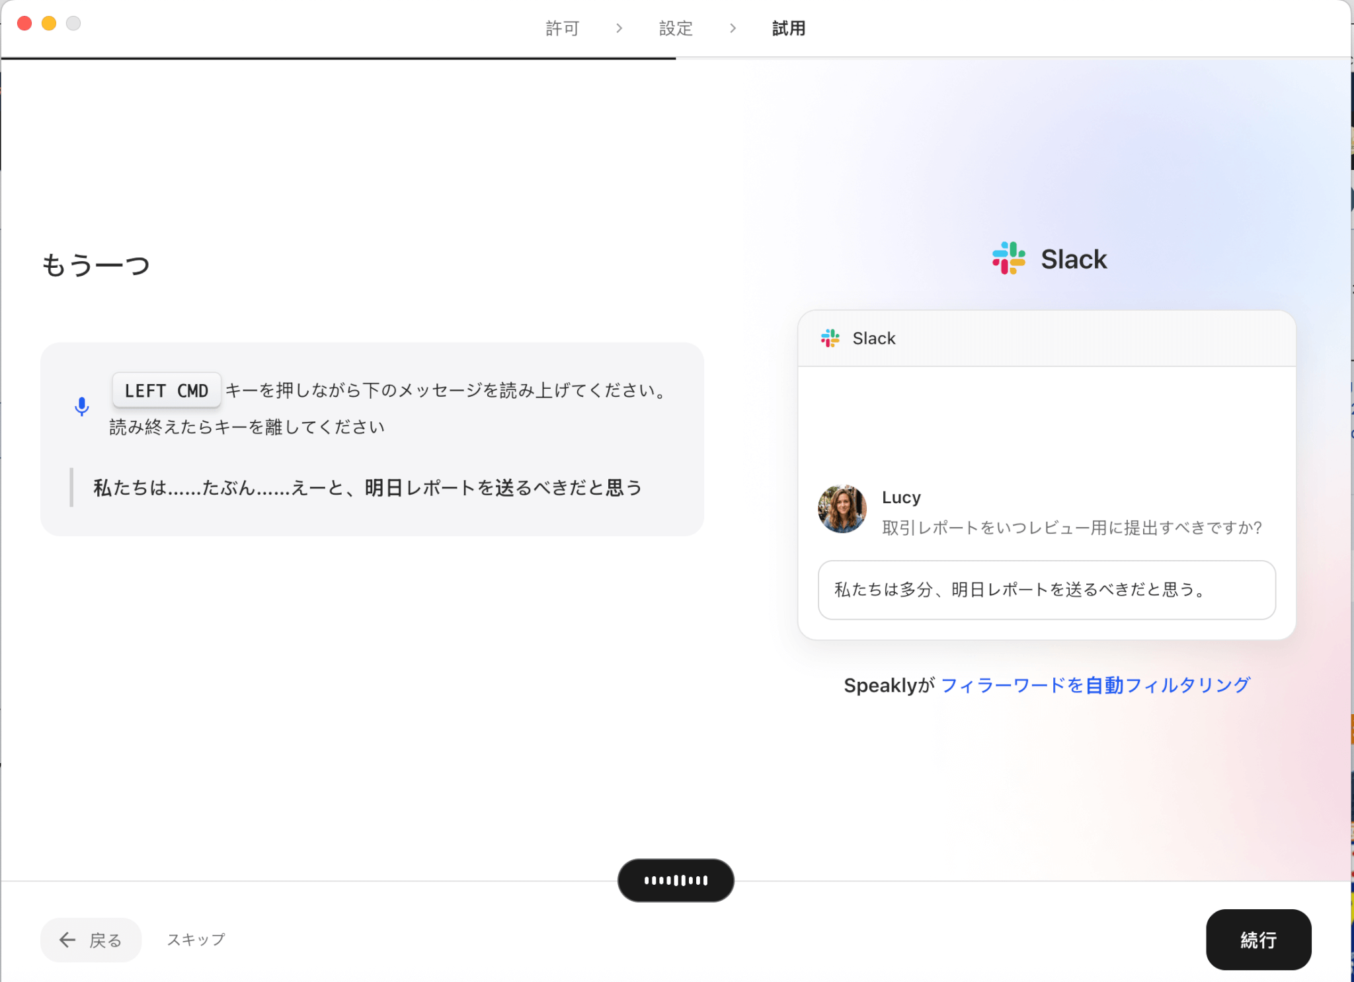
Task: Click the small Slack icon in card header
Action: pos(830,339)
